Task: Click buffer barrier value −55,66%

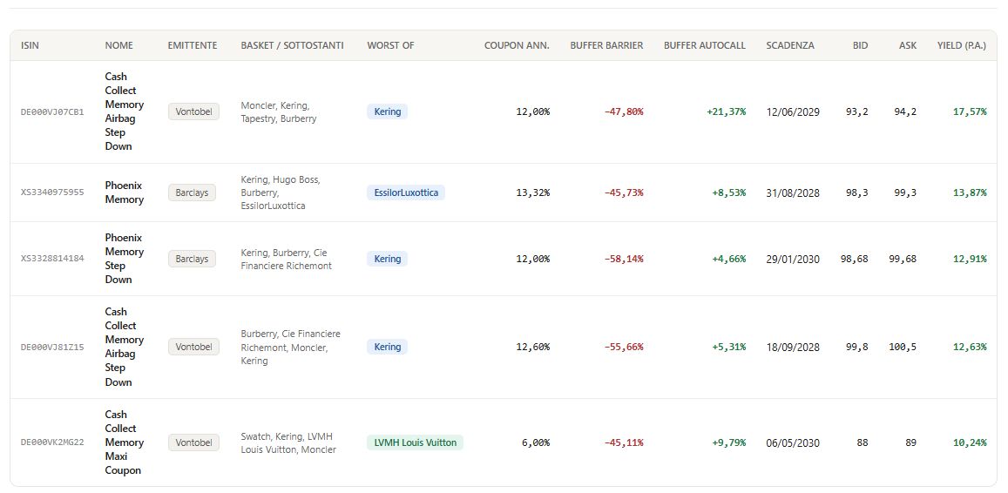Action: click(624, 347)
